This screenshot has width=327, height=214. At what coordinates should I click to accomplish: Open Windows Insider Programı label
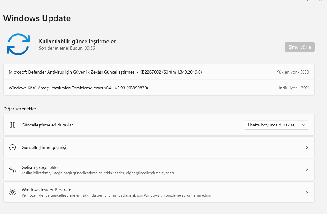pyautogui.click(x=47, y=190)
